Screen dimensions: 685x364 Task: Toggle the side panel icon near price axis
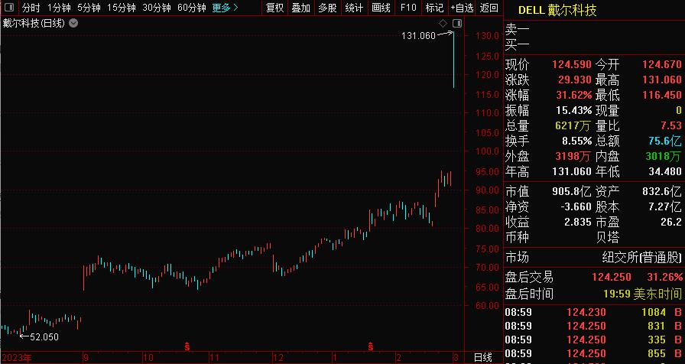(457, 24)
